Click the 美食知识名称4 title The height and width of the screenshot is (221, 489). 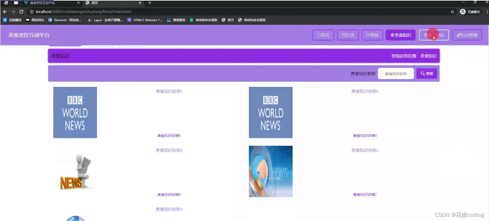365,91
